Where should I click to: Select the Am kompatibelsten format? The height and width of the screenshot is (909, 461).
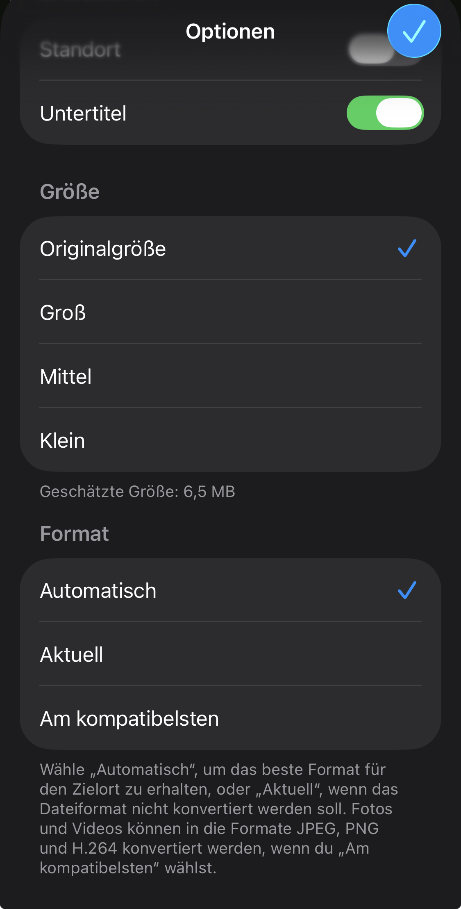click(129, 718)
